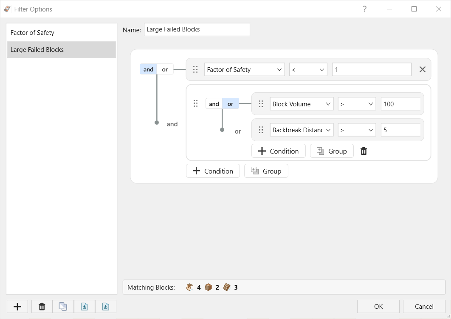Delete selected filter with bottom-left trash icon
The width and height of the screenshot is (451, 319).
point(42,307)
